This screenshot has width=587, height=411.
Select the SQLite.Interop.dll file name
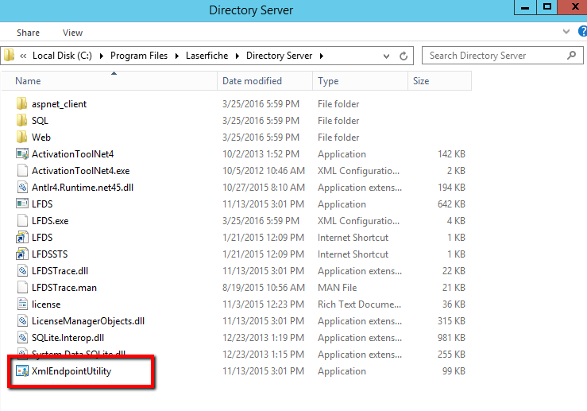68,338
